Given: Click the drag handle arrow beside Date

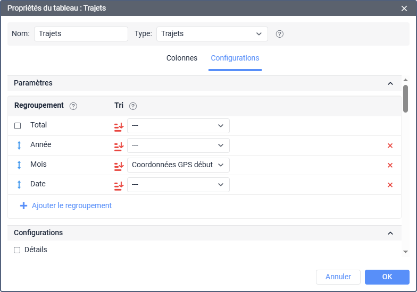Looking at the screenshot, I should 19,185.
